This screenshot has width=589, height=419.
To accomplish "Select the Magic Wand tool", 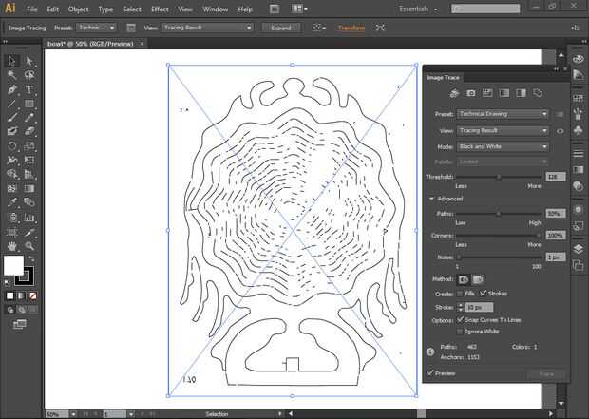I will click(x=11, y=75).
